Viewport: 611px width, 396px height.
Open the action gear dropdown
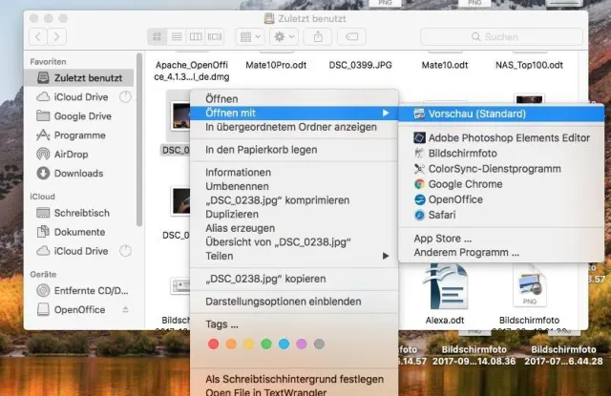pyautogui.click(x=284, y=36)
